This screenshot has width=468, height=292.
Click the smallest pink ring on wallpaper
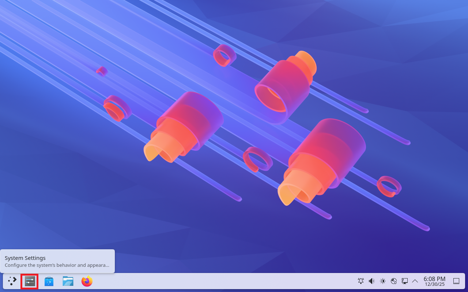(102, 71)
